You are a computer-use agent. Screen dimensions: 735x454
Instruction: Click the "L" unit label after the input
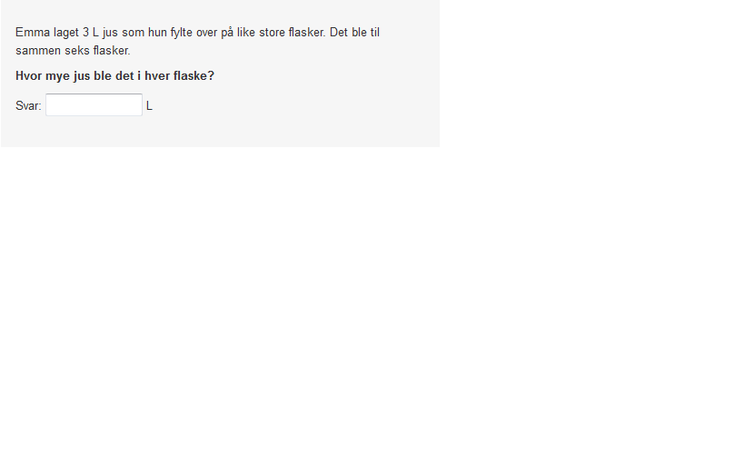149,106
